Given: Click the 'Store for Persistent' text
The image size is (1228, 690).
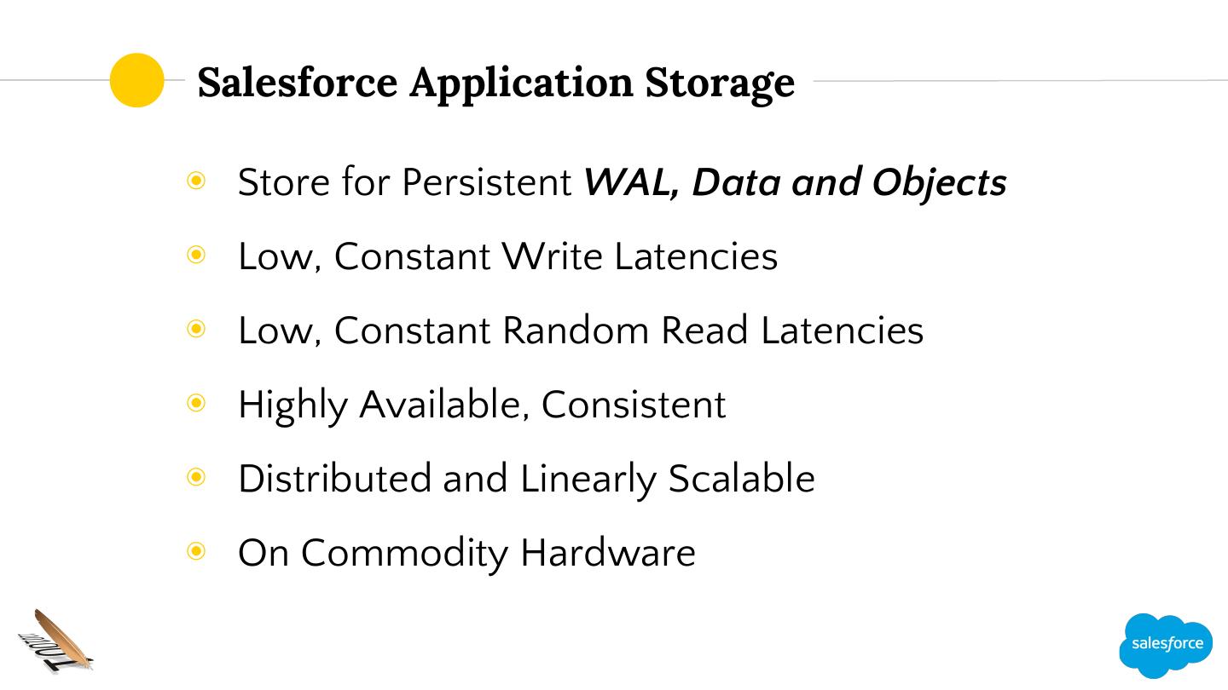Looking at the screenshot, I should click(x=404, y=182).
